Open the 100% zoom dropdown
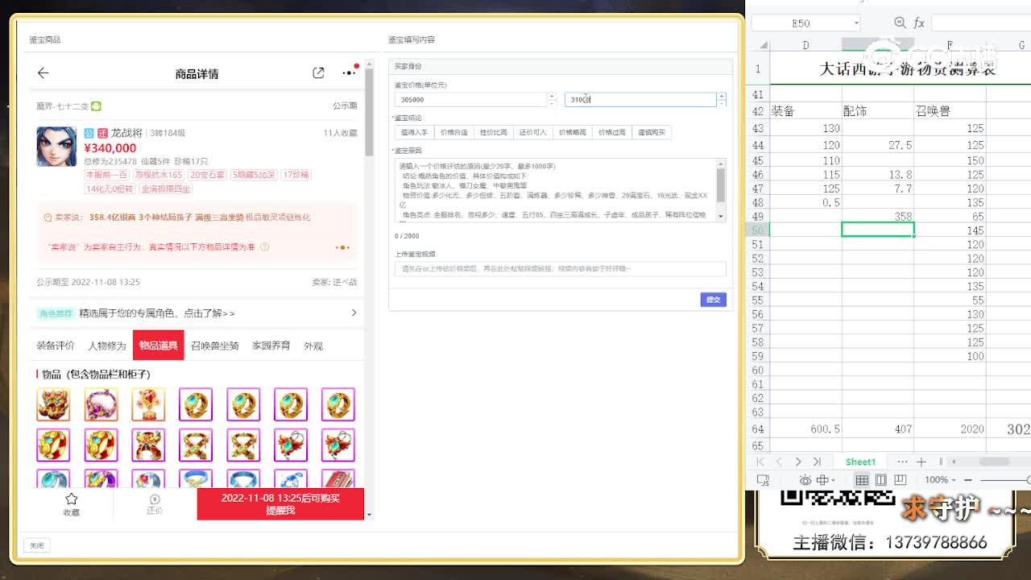1031x580 pixels. (941, 480)
